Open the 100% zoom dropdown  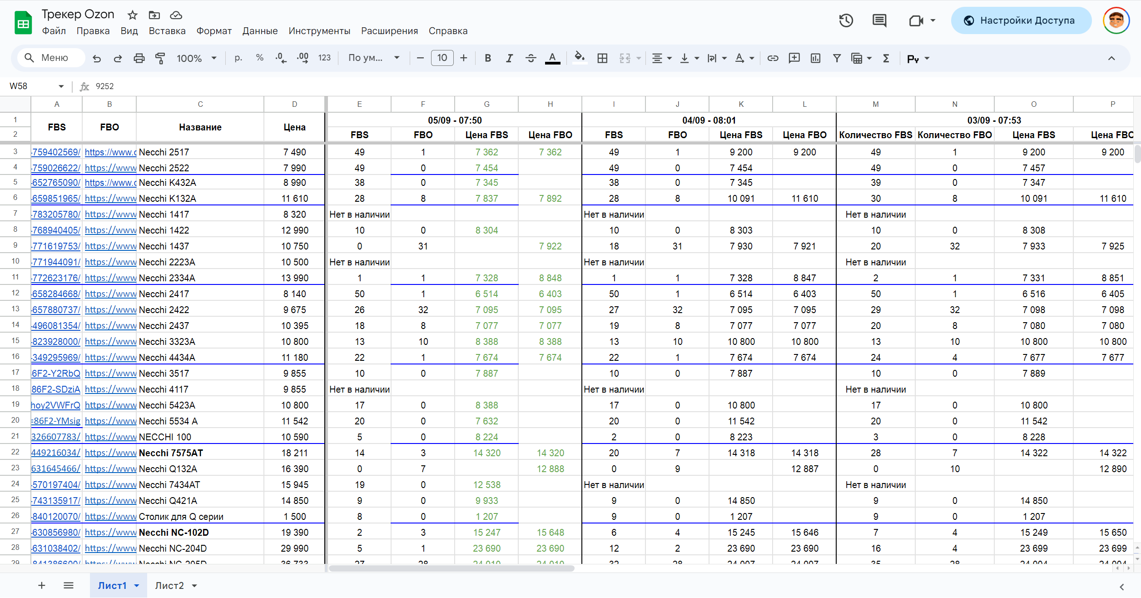tap(196, 58)
